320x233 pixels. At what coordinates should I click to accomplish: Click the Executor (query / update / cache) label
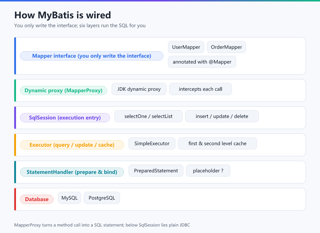(72, 145)
